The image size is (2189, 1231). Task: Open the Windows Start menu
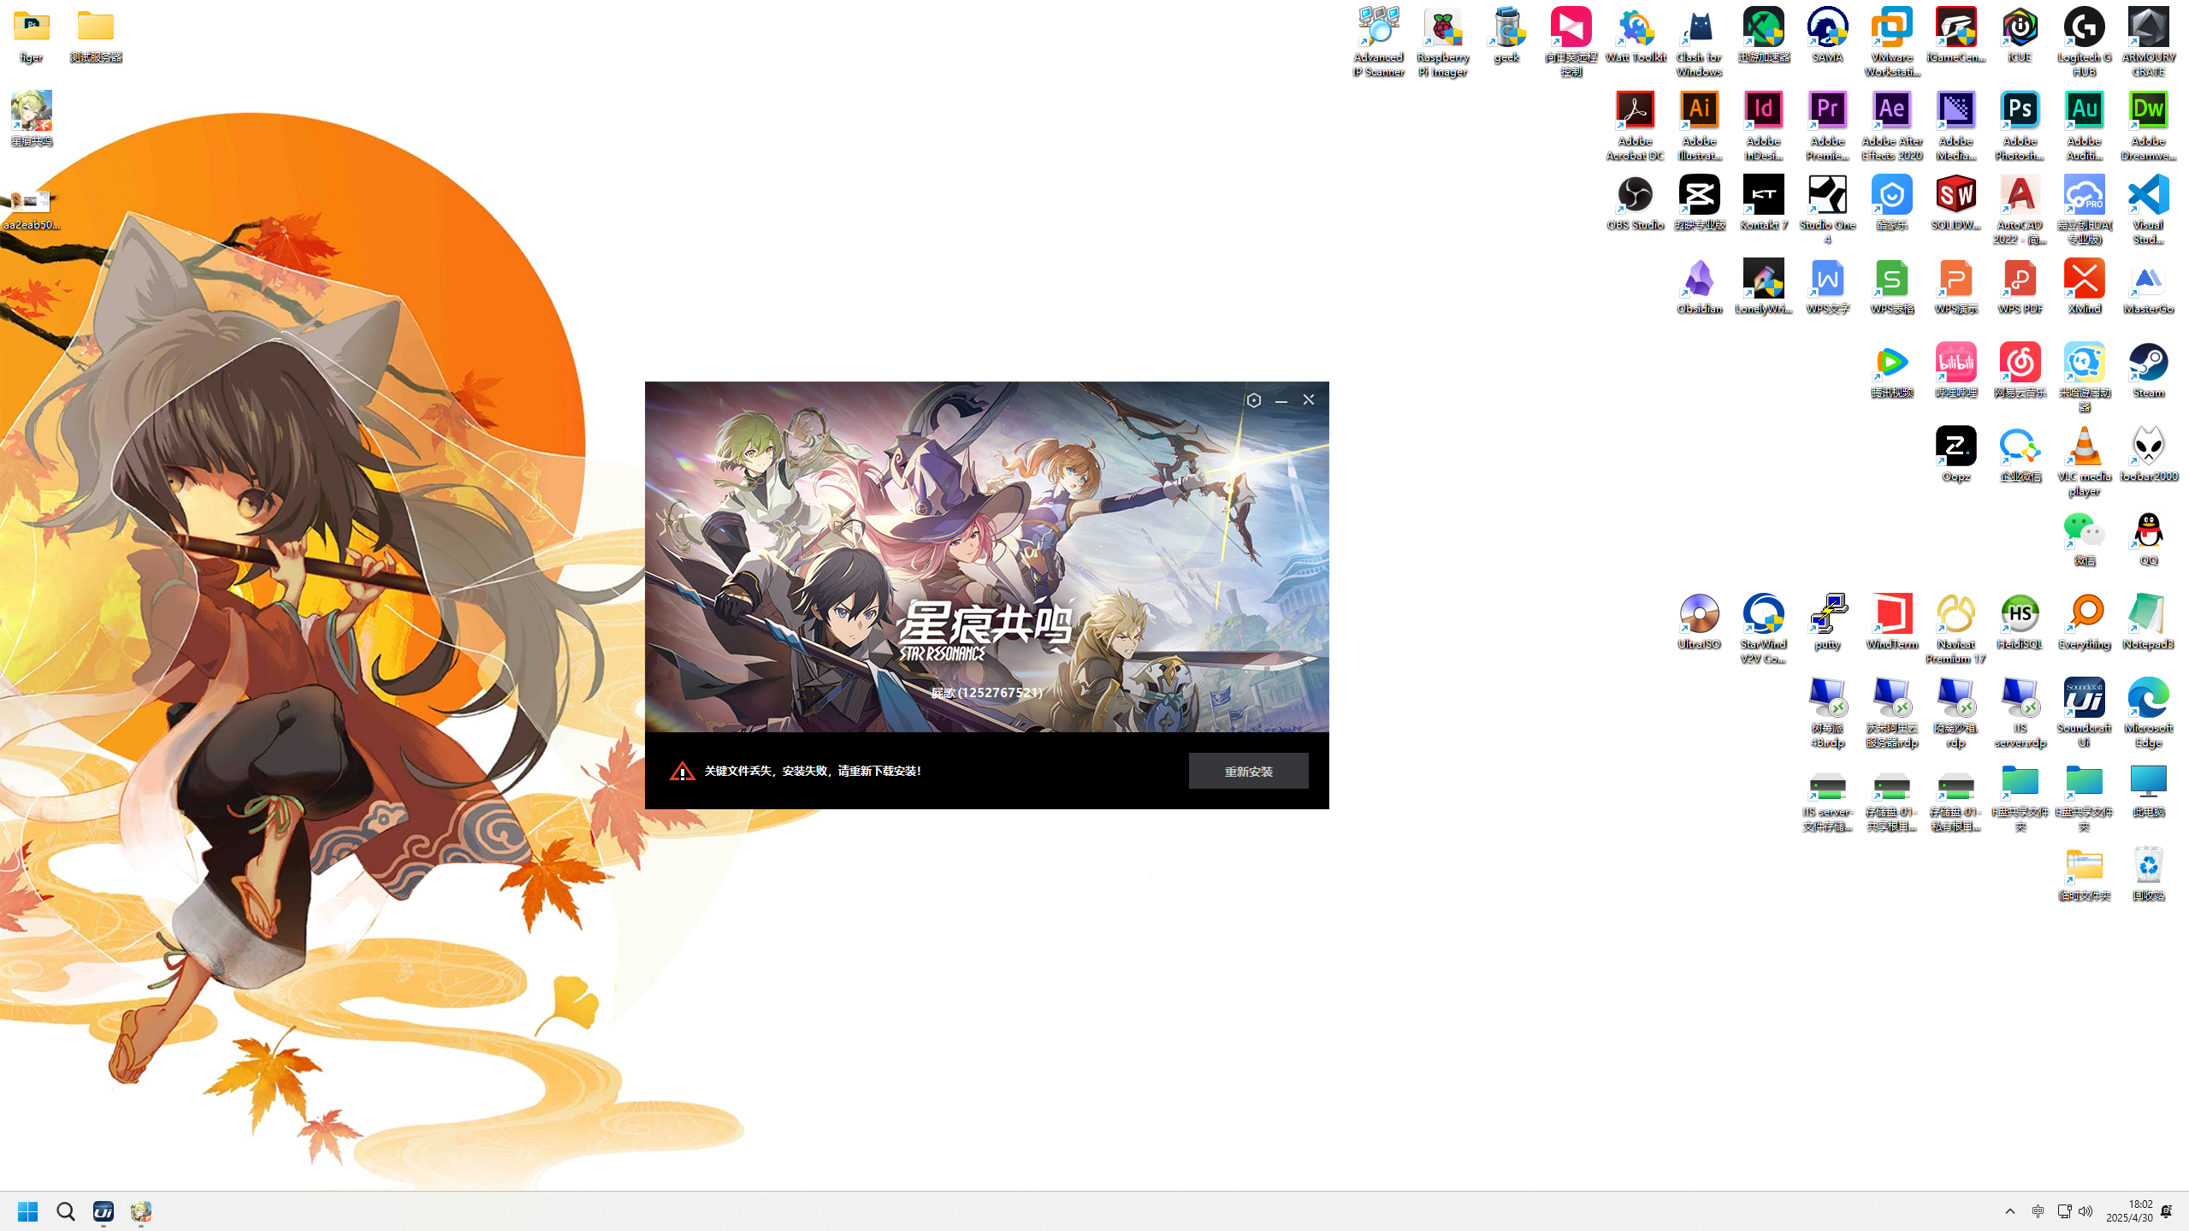point(27,1211)
